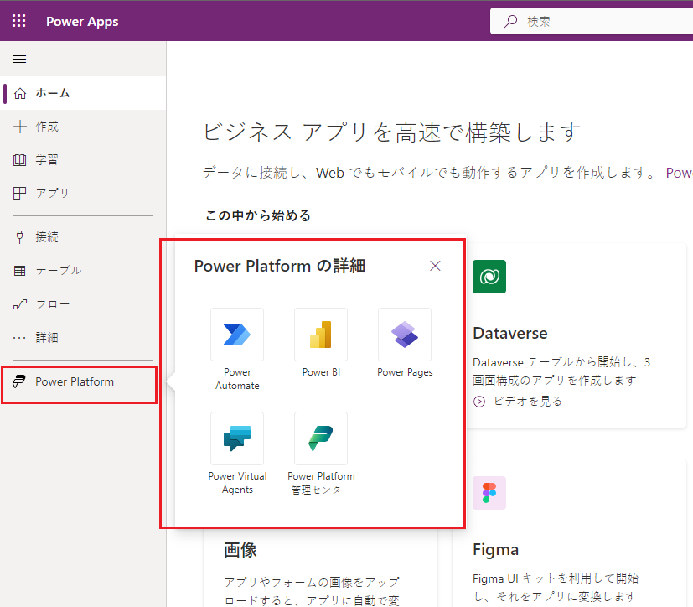Click the Figma card description text
693x607 pixels.
[x=556, y=588]
